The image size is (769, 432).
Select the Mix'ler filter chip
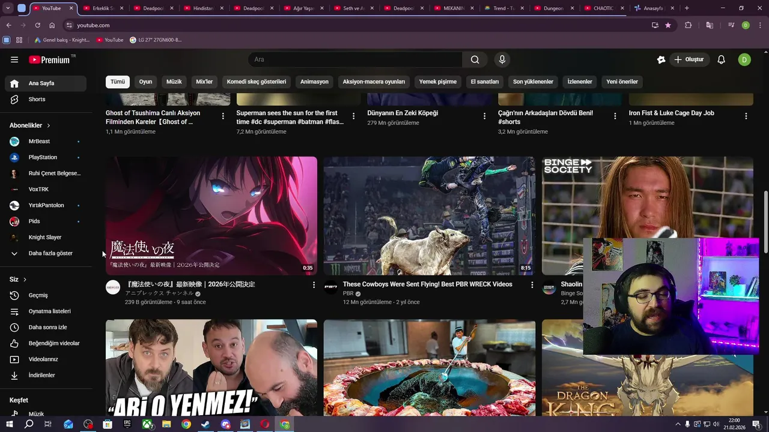[204, 82]
